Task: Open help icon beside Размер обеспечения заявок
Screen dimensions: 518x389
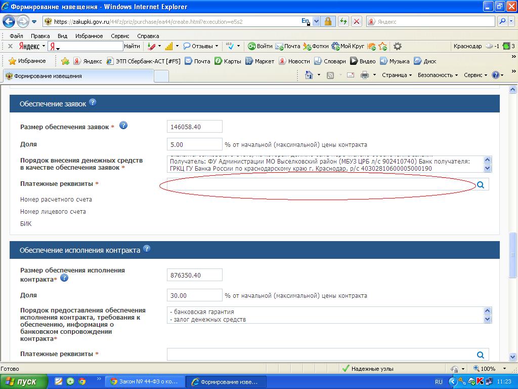Action: (x=123, y=126)
